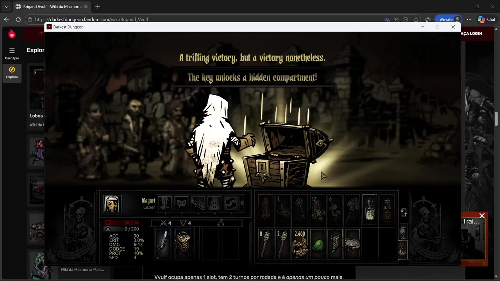Click the InPrivate profile button
Viewport: 500px width, 281px height.
(x=448, y=20)
